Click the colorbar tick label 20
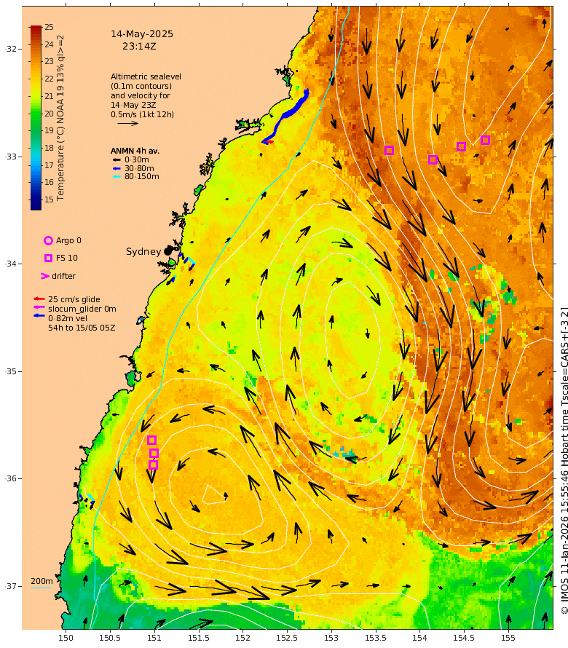 [x=50, y=114]
